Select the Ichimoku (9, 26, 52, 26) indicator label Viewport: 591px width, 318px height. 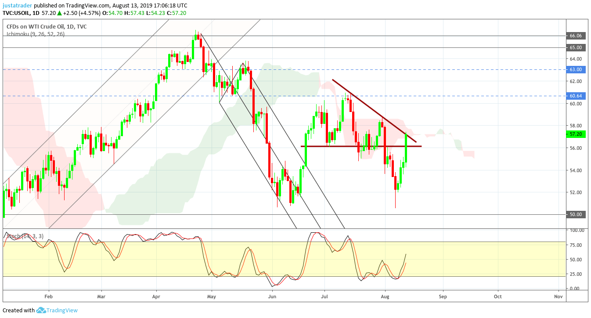[35, 34]
